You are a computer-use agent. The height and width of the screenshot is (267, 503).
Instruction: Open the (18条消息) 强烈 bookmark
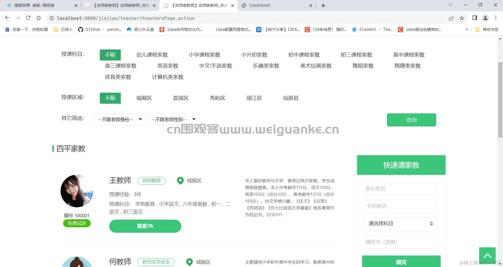pos(326,30)
